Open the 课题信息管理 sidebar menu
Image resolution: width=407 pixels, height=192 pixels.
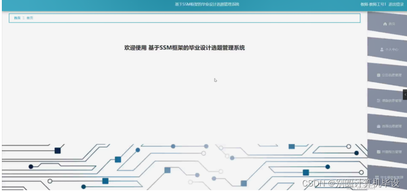(x=387, y=101)
